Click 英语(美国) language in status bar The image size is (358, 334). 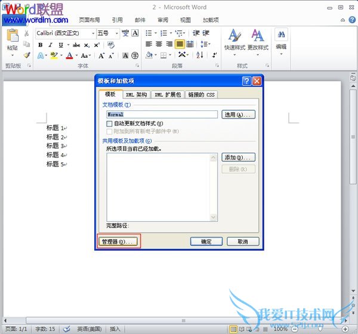coord(89,329)
